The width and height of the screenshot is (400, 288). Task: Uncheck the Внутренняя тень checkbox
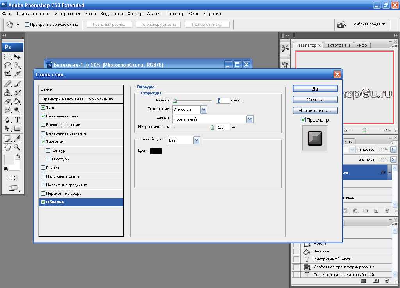pyautogui.click(x=43, y=116)
